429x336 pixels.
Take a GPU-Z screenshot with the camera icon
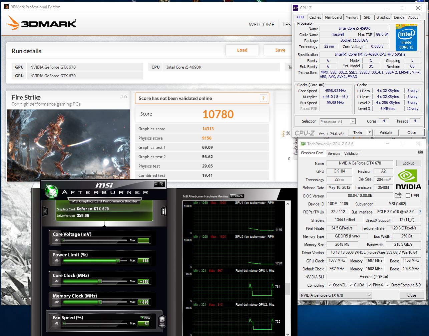pyautogui.click(x=420, y=152)
